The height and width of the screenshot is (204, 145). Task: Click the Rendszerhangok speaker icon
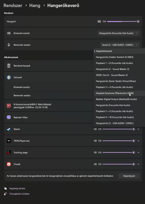[9, 66]
